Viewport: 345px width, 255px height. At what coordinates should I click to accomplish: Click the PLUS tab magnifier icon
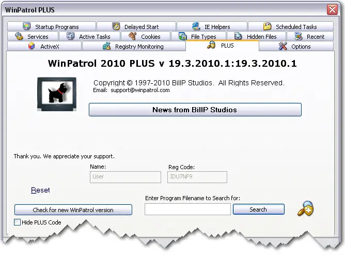click(x=211, y=45)
